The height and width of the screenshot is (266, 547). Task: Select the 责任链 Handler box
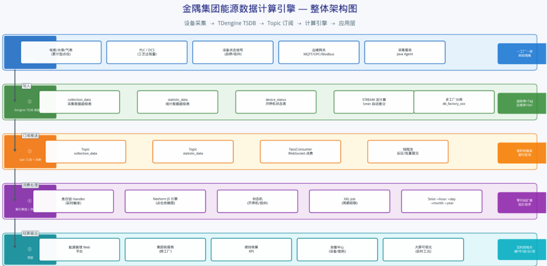[73, 201]
